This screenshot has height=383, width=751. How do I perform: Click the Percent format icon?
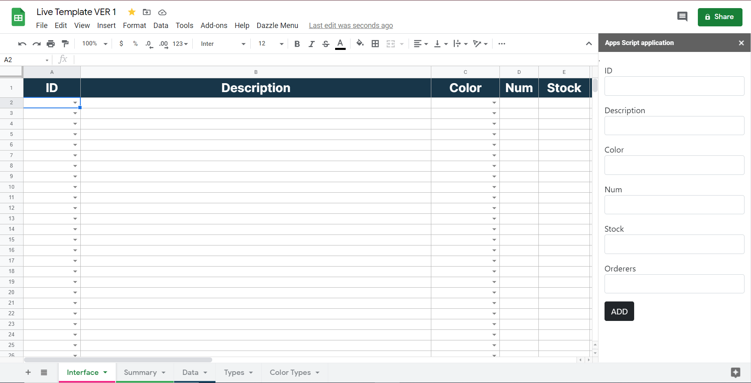pos(135,43)
